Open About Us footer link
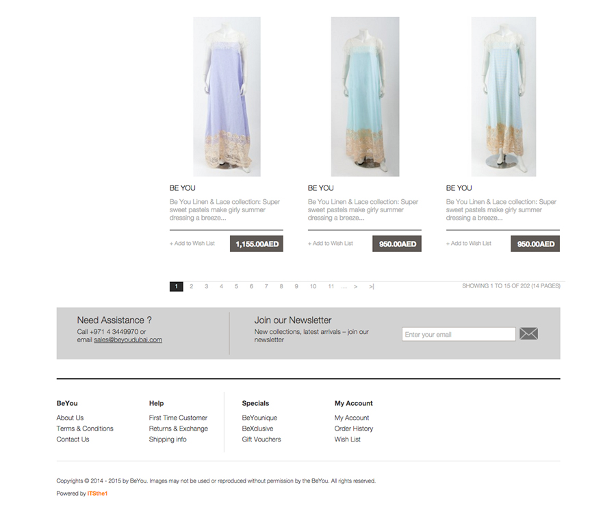The height and width of the screenshot is (512, 616). 70,418
